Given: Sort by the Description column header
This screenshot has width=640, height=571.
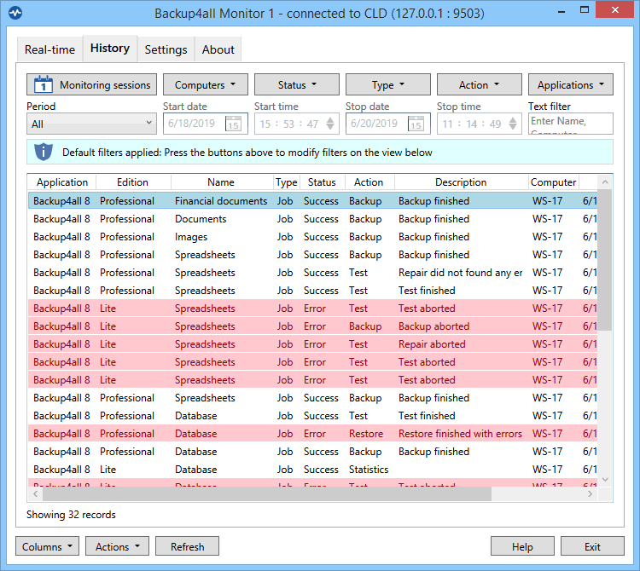Looking at the screenshot, I should (x=461, y=182).
